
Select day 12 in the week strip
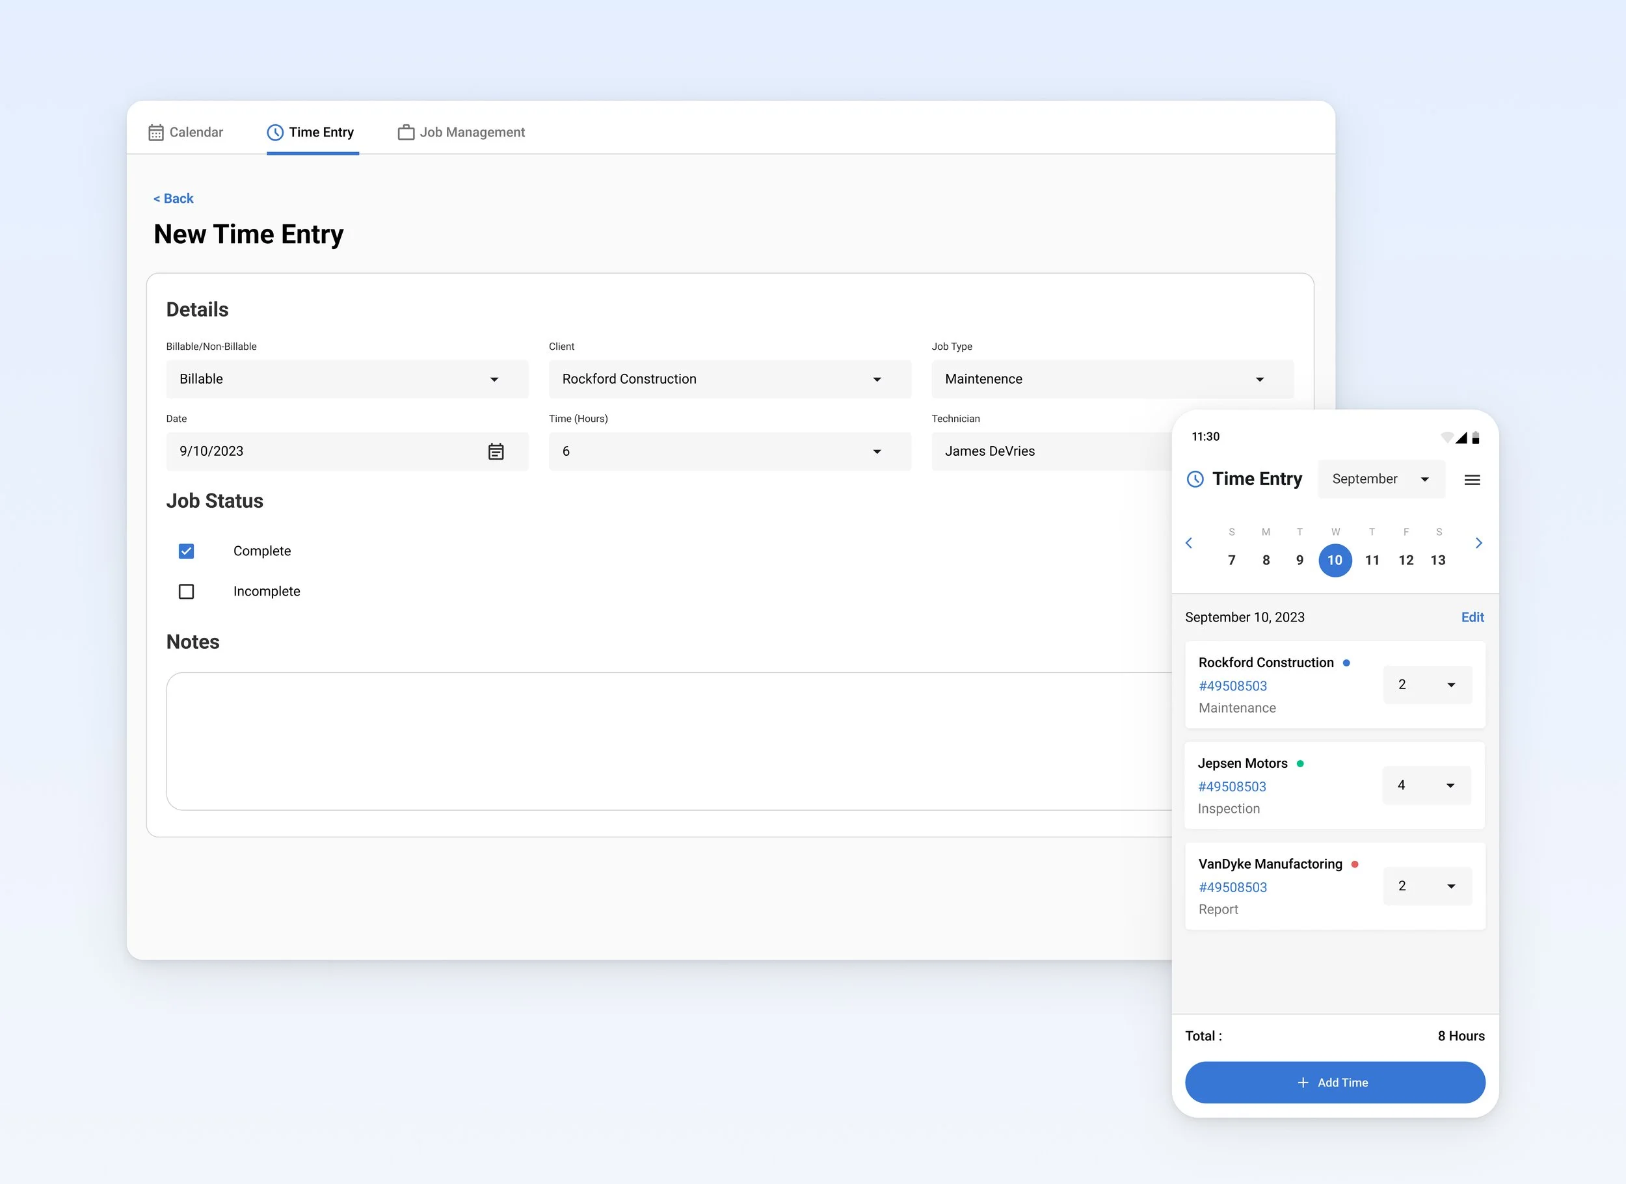1405,560
